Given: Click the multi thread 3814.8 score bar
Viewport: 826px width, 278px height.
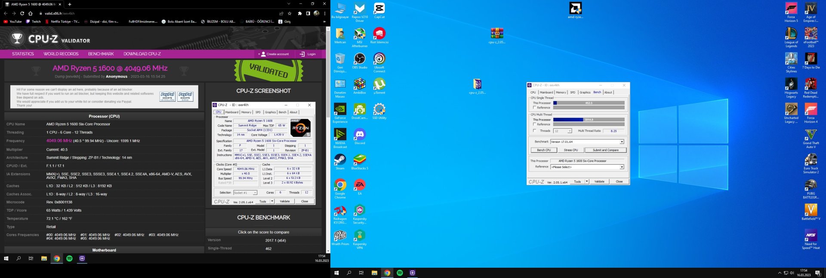Looking at the screenshot, I should 589,120.
